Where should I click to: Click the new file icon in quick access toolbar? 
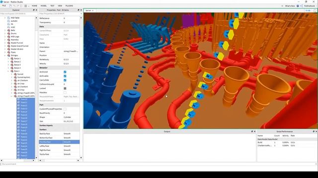[x=10, y=6]
